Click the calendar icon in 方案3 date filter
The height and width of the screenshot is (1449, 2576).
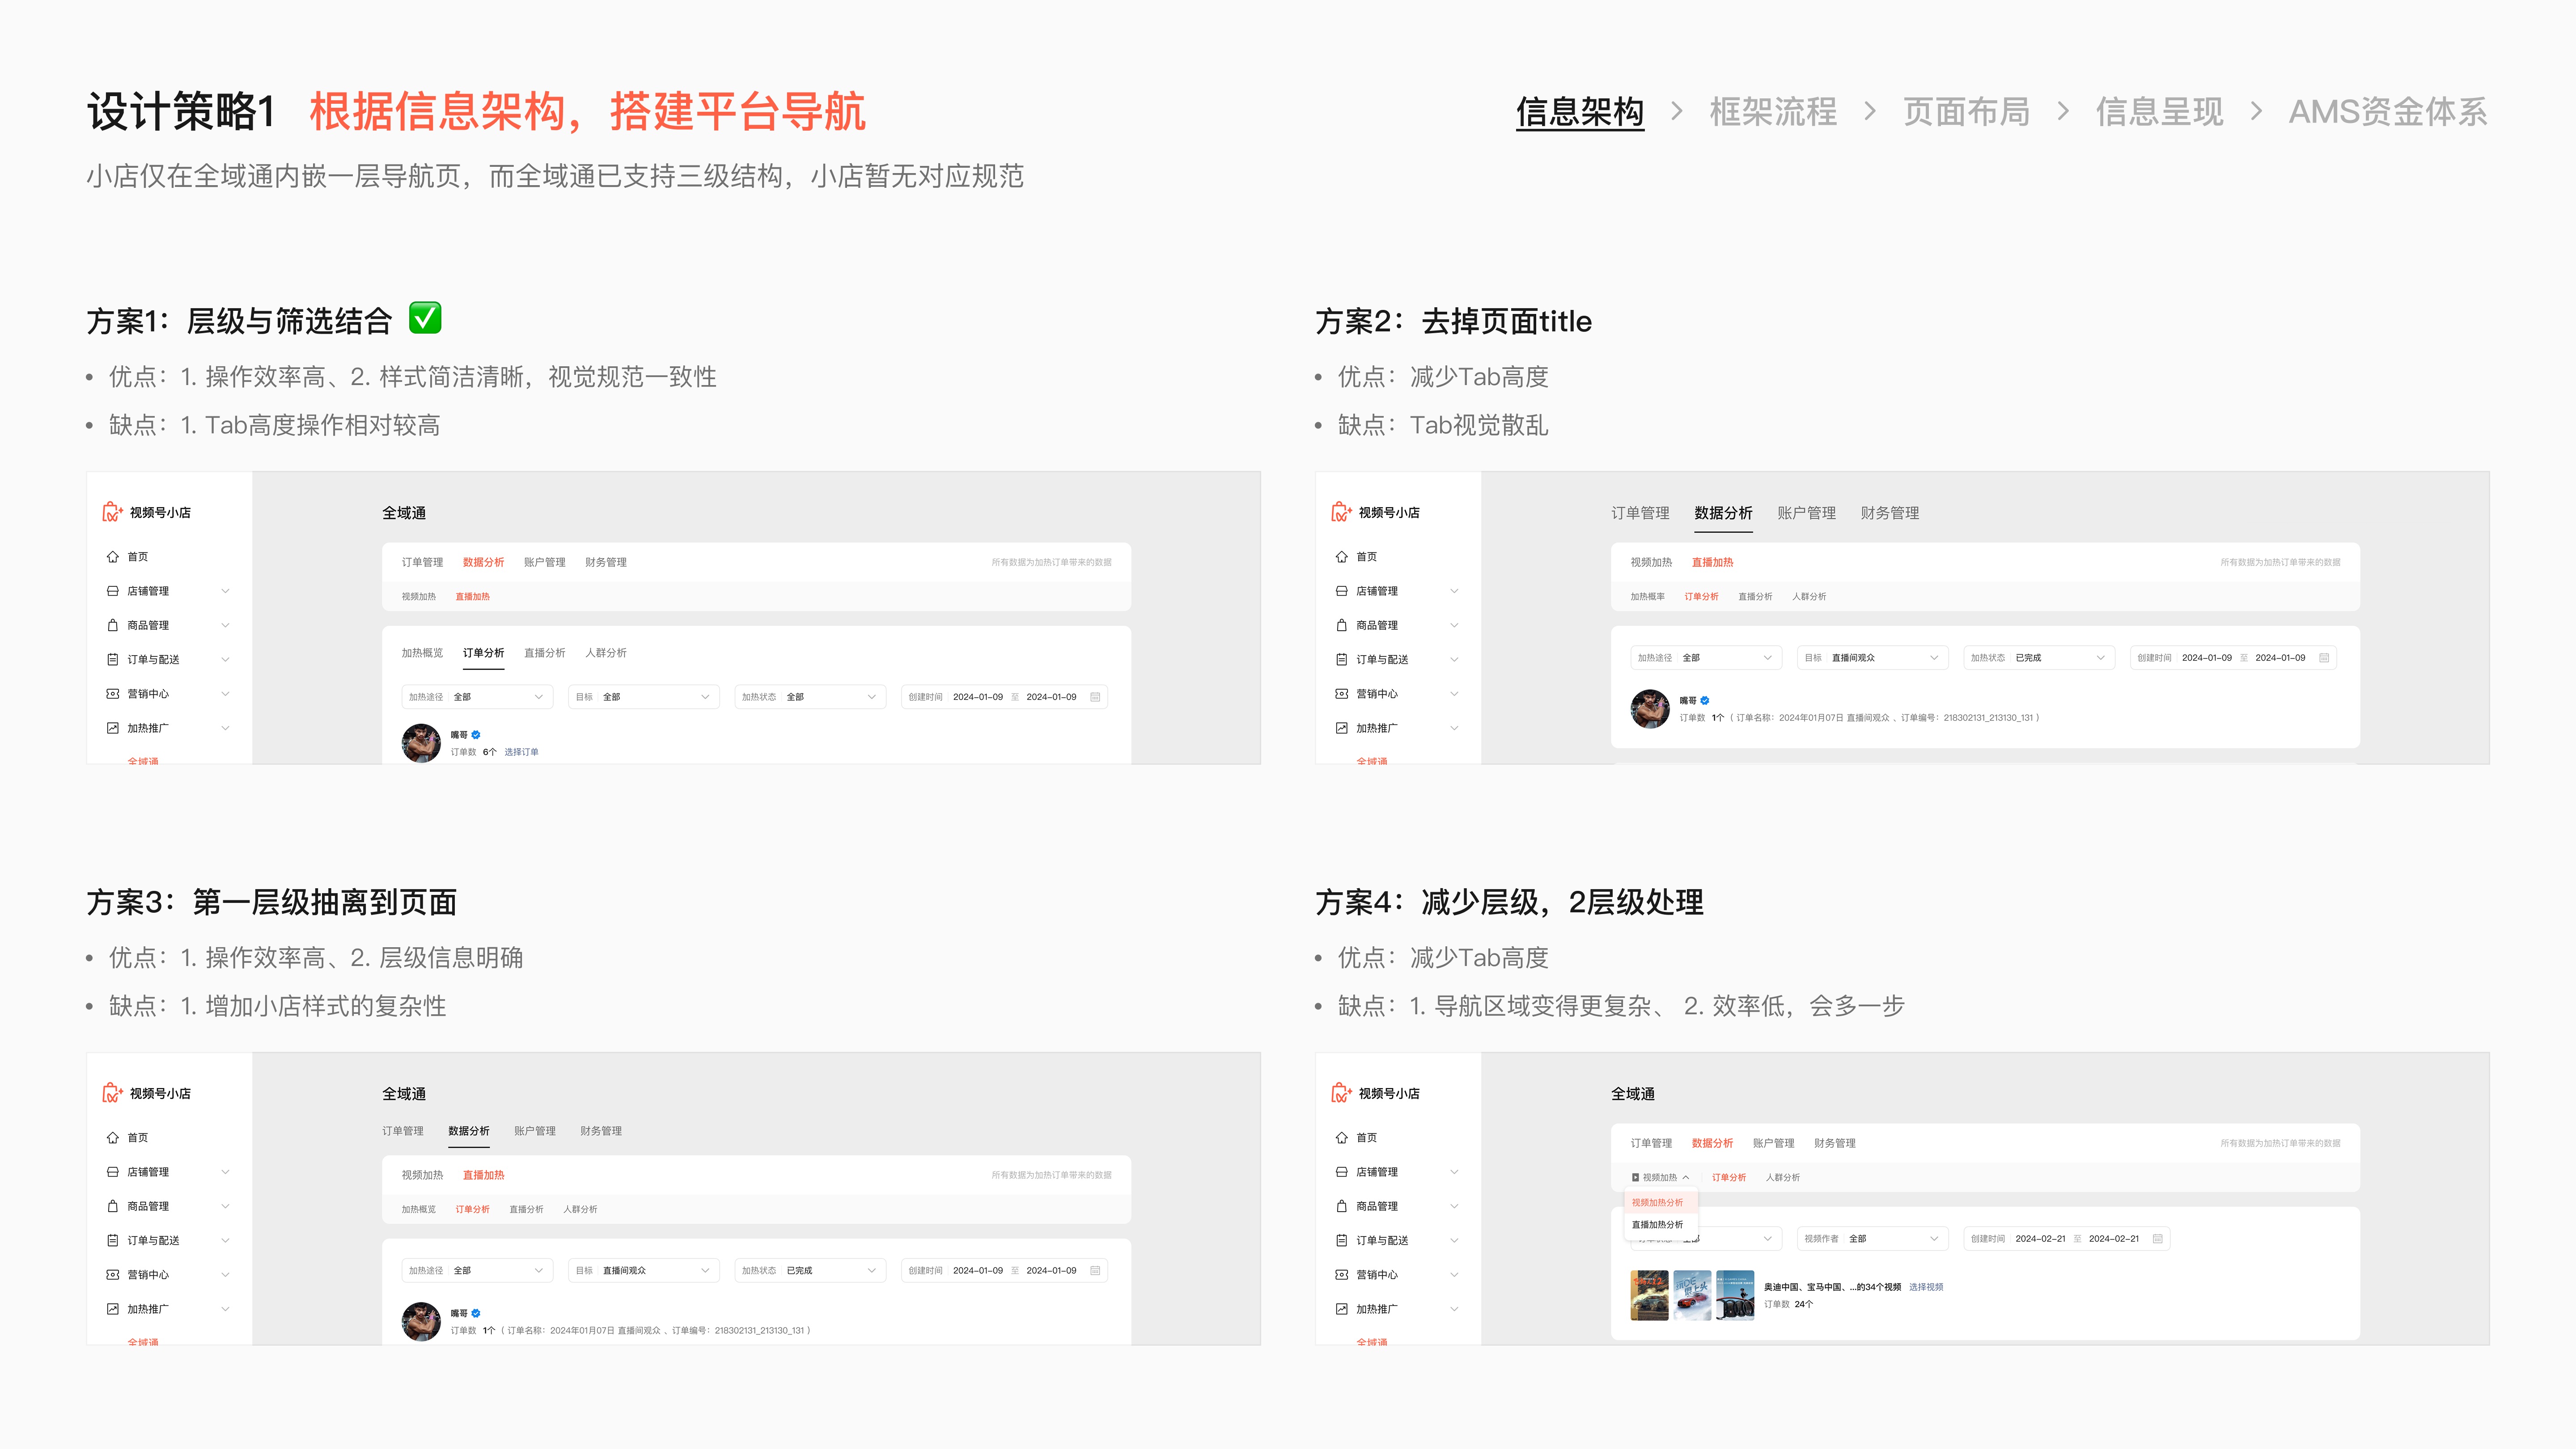pyautogui.click(x=1095, y=1271)
